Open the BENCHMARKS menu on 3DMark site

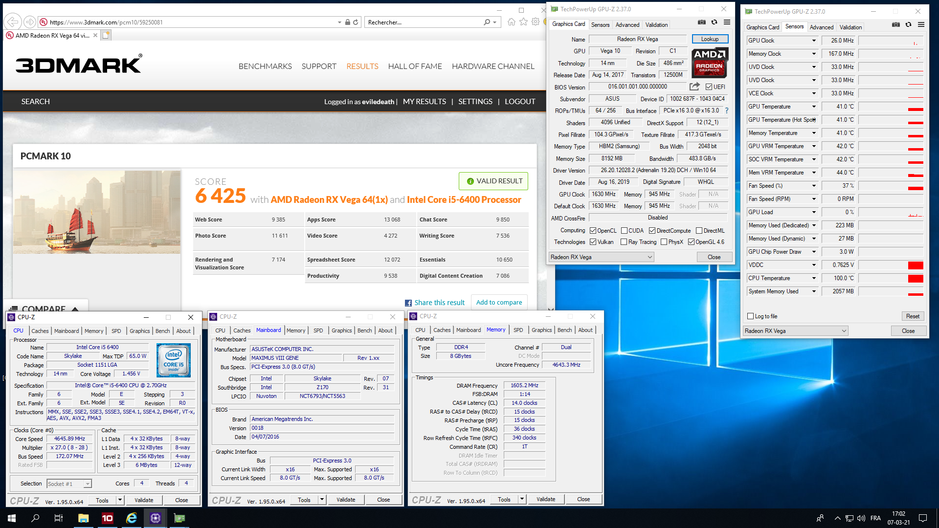point(265,66)
